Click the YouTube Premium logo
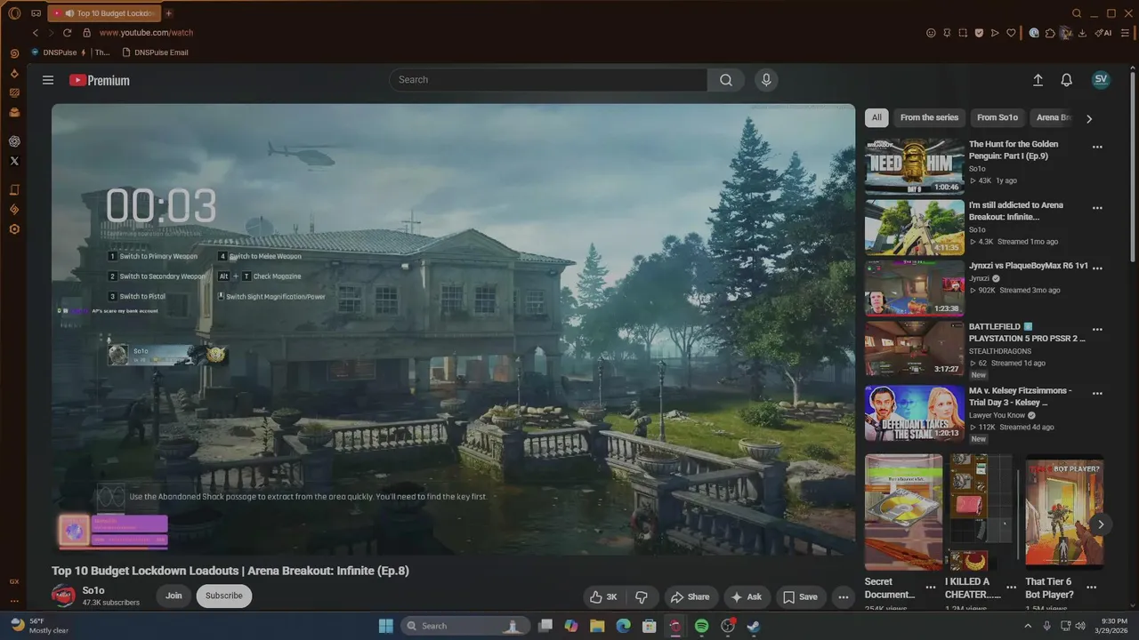The image size is (1139, 640). (100, 80)
